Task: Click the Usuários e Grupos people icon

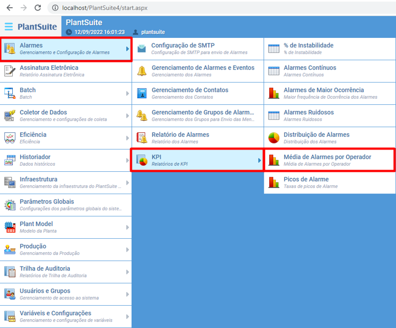Action: click(x=10, y=294)
